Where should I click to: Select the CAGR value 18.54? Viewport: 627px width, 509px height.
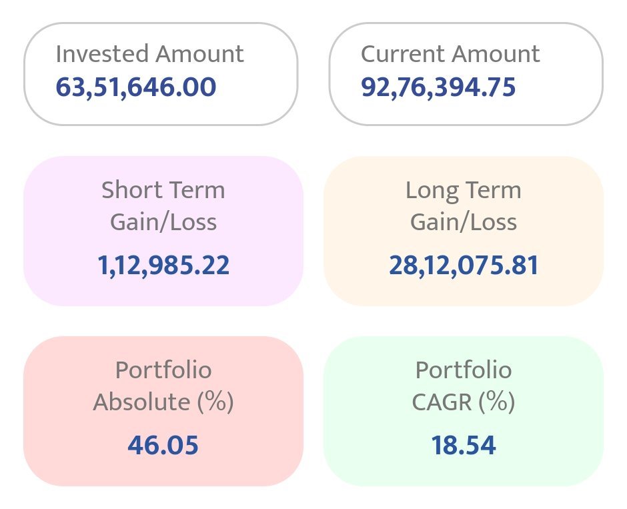coord(464,446)
